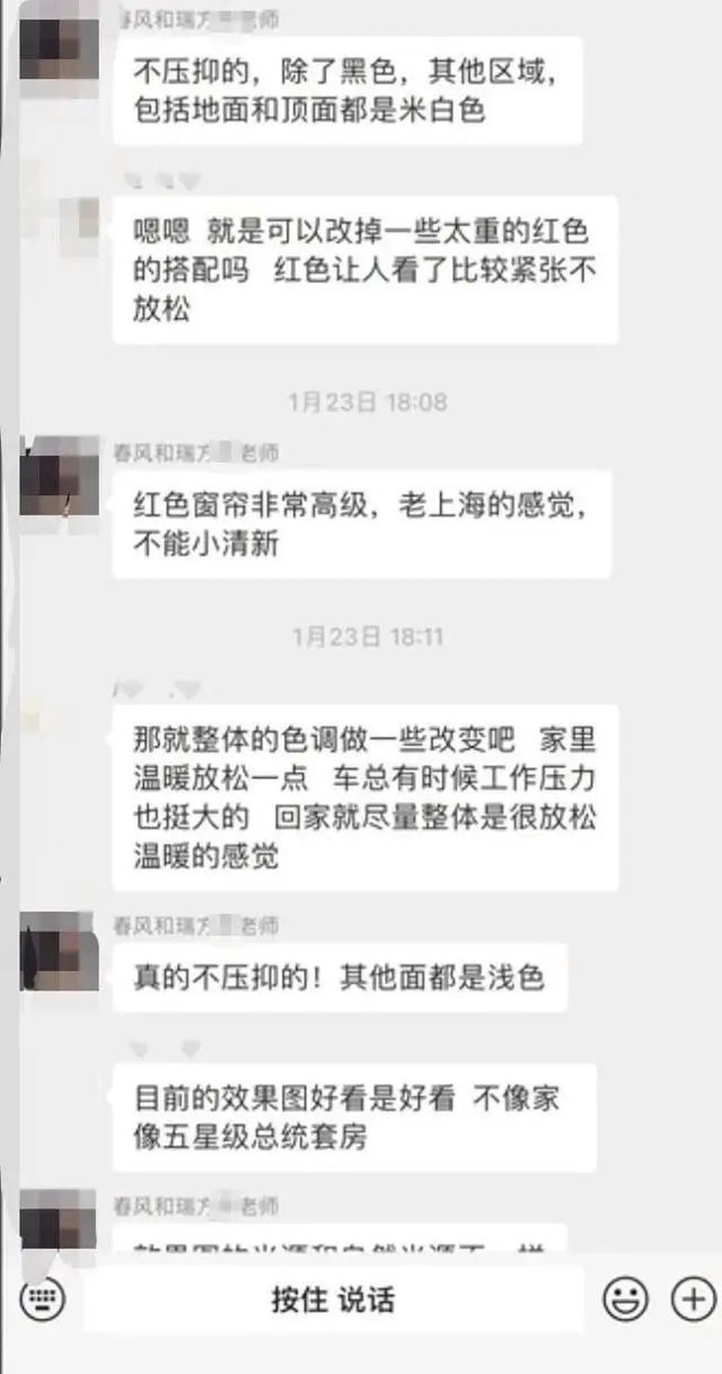Hold the 按住 说话 voice button

(333, 1300)
